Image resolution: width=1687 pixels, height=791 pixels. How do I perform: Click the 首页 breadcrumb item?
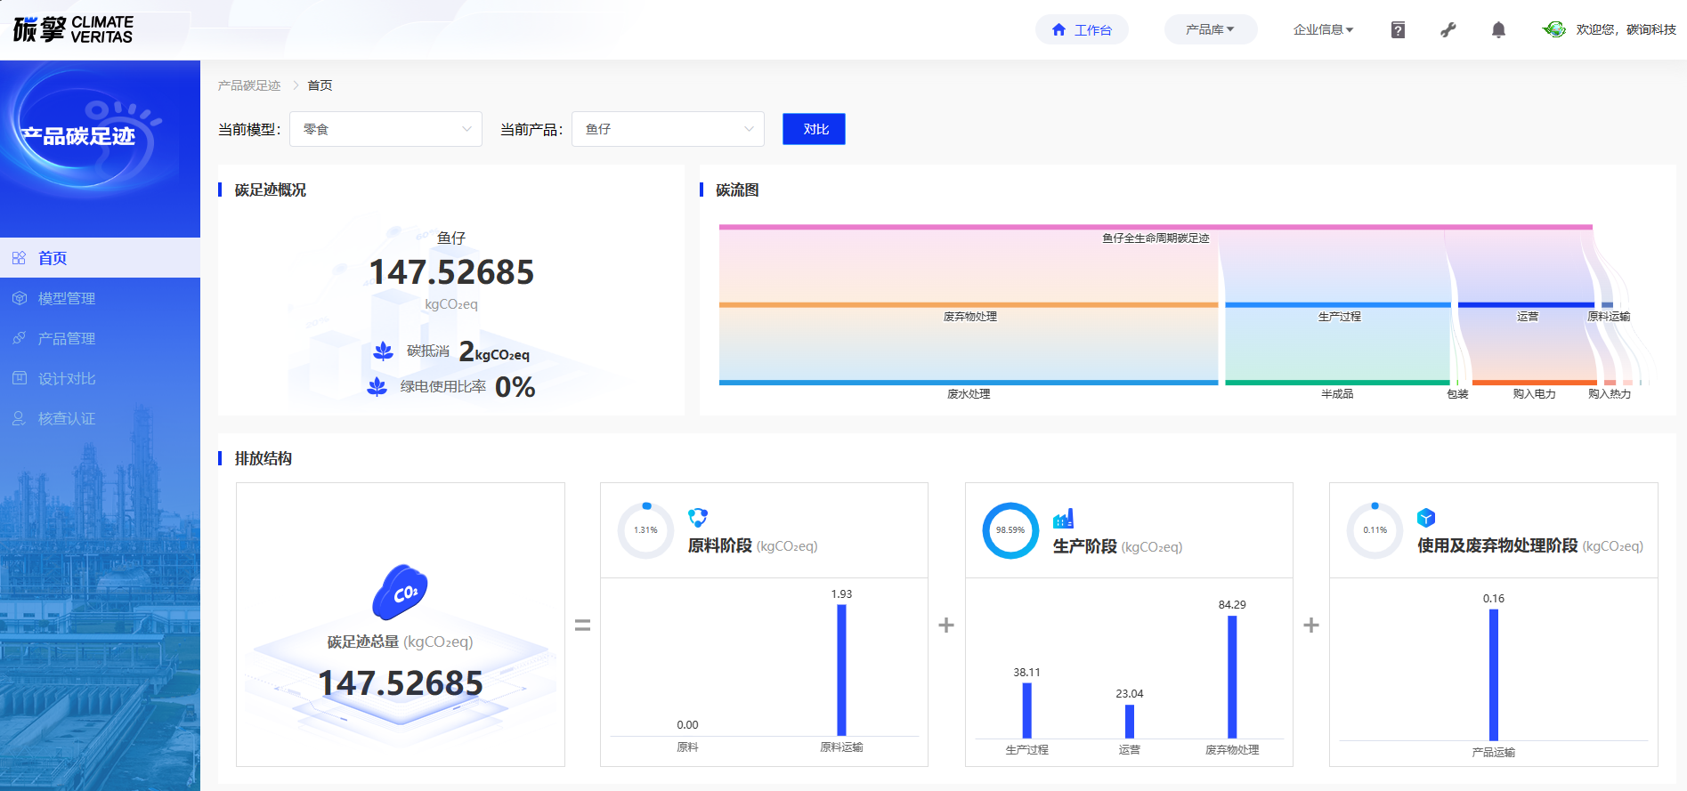(x=320, y=85)
